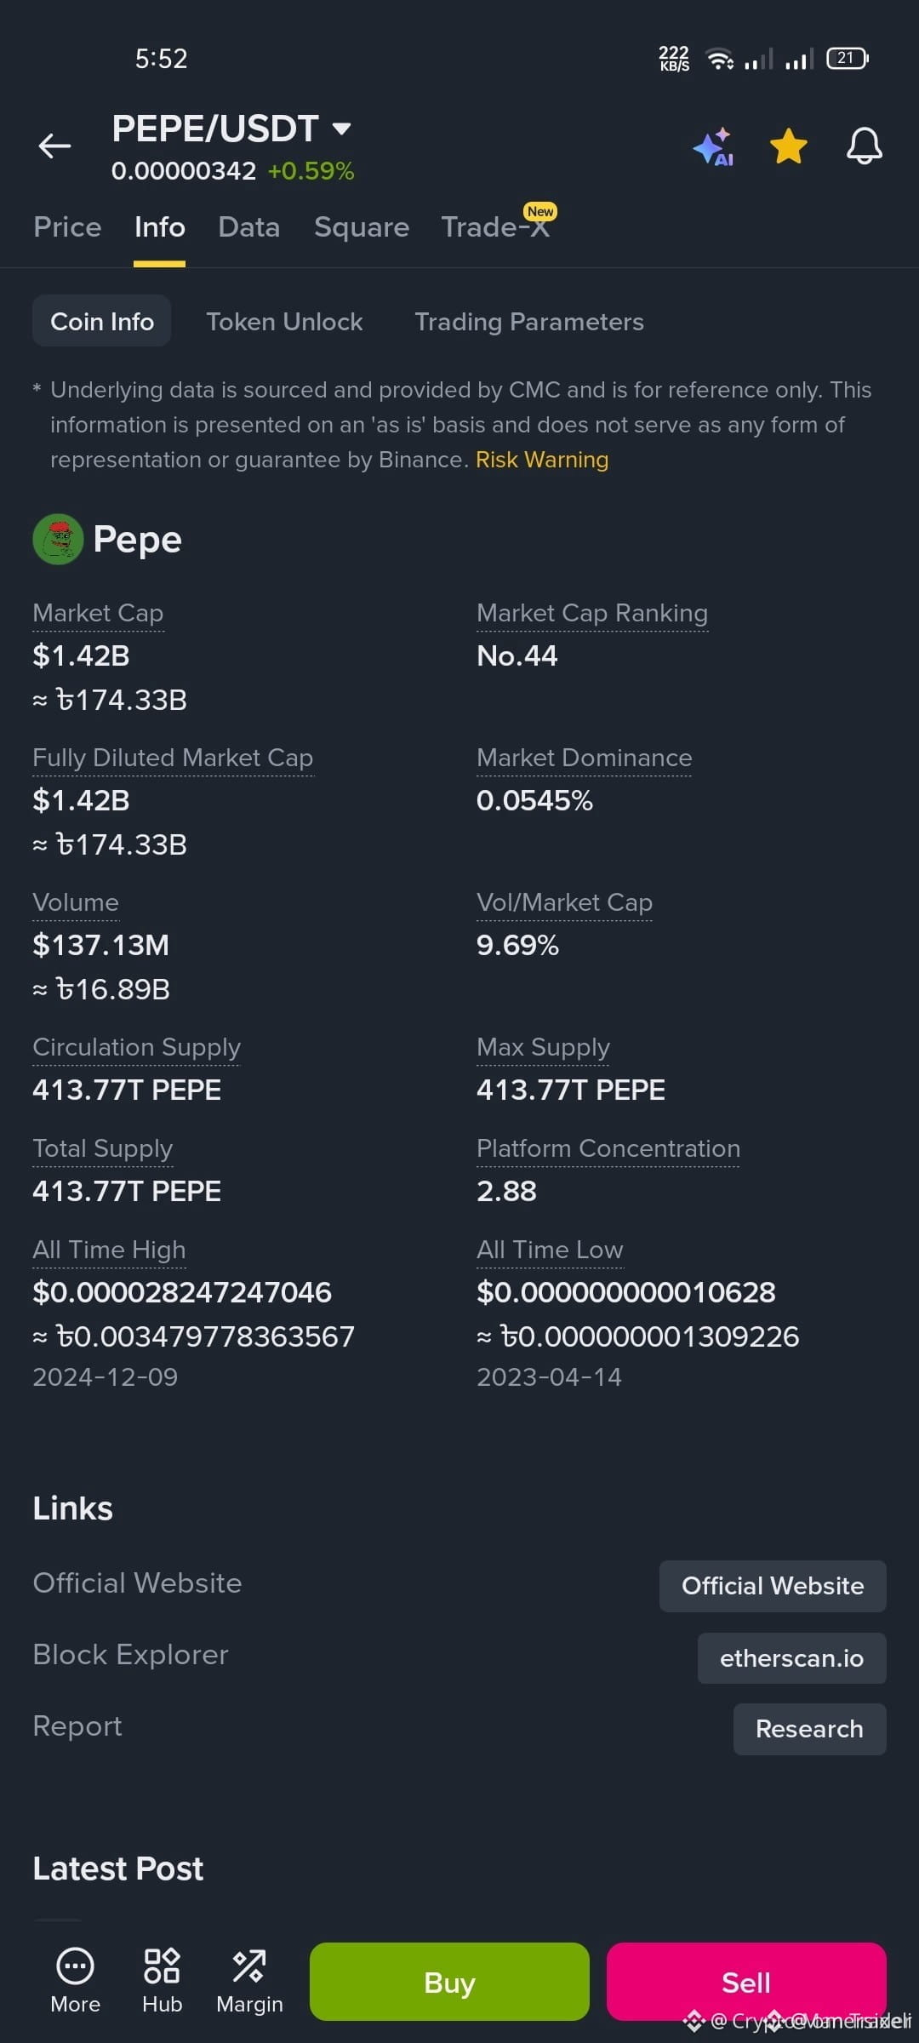Tap the back arrow icon
This screenshot has height=2043, width=919.
54,146
